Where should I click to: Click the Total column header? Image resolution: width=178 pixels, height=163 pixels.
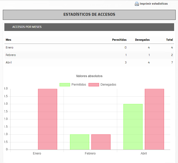[169, 40]
